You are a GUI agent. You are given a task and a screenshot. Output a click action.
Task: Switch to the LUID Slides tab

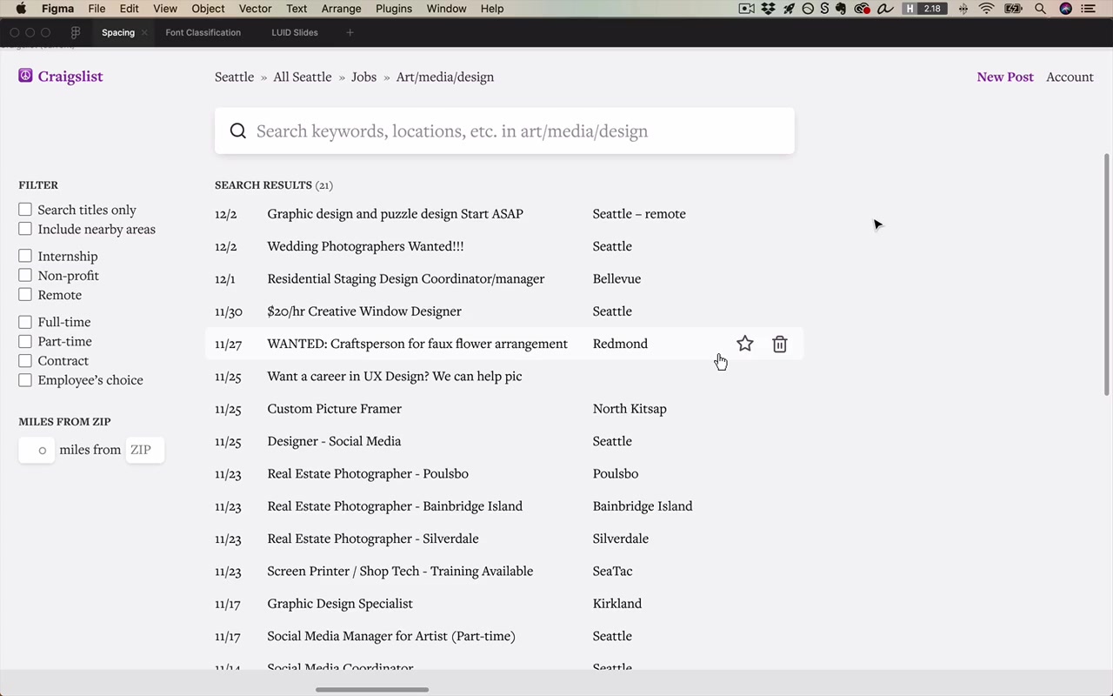point(295,32)
